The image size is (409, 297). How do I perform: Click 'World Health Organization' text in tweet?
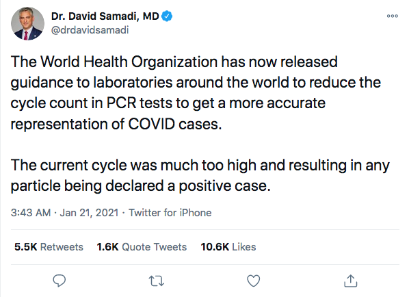tap(129, 62)
